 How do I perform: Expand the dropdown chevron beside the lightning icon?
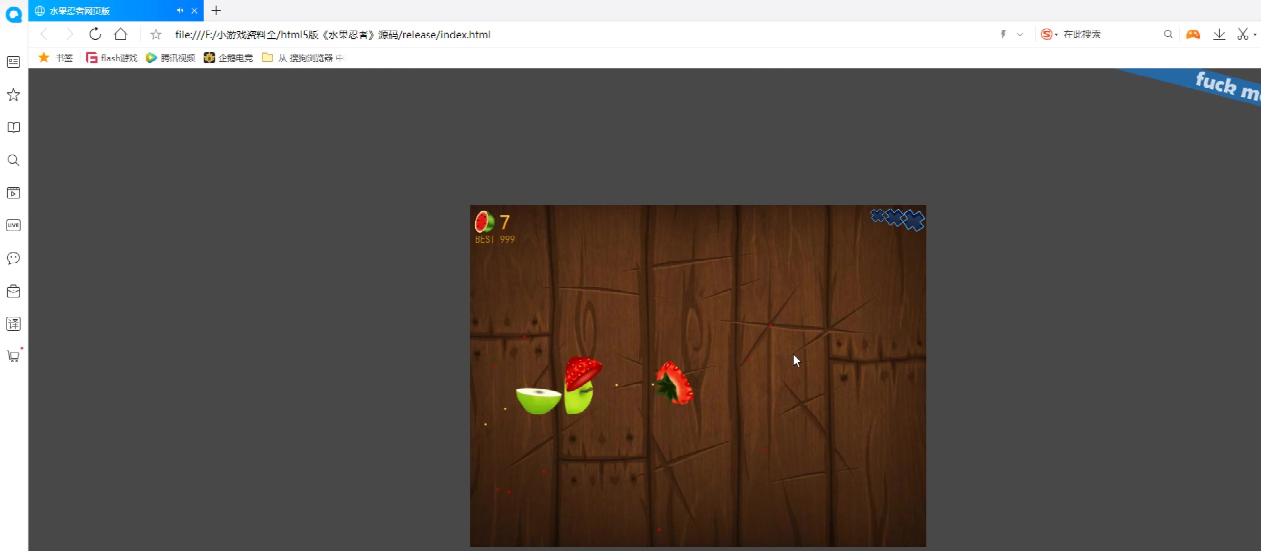coord(1020,34)
